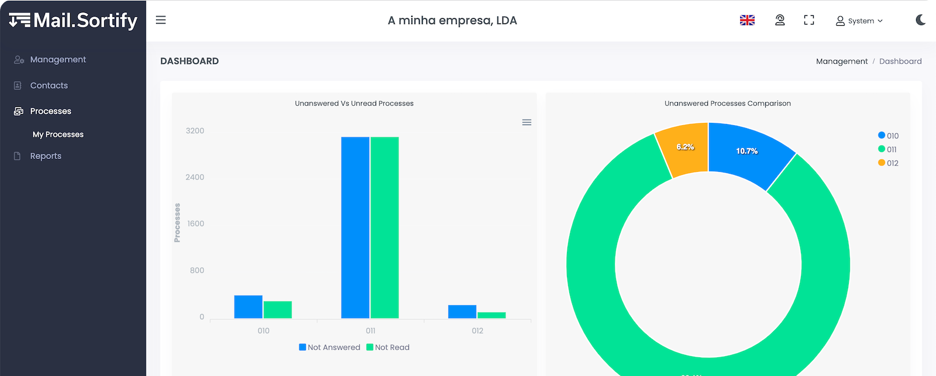
Task: Click the Unanswered Vs Unread Processes title
Action: (354, 104)
